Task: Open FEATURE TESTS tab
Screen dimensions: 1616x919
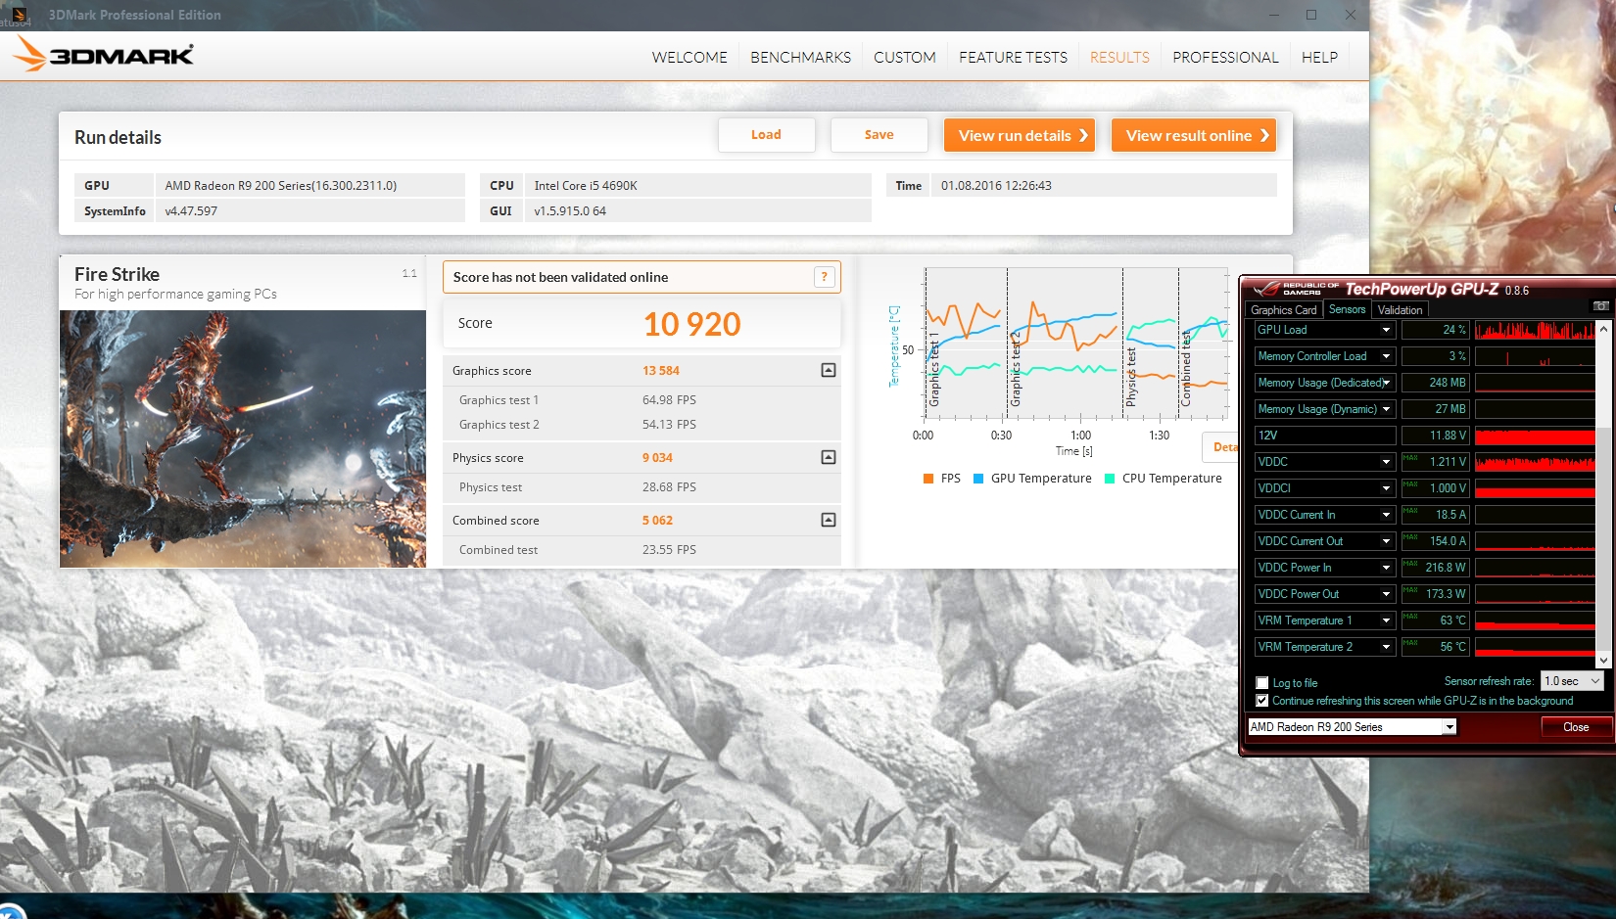Action: pos(1013,57)
